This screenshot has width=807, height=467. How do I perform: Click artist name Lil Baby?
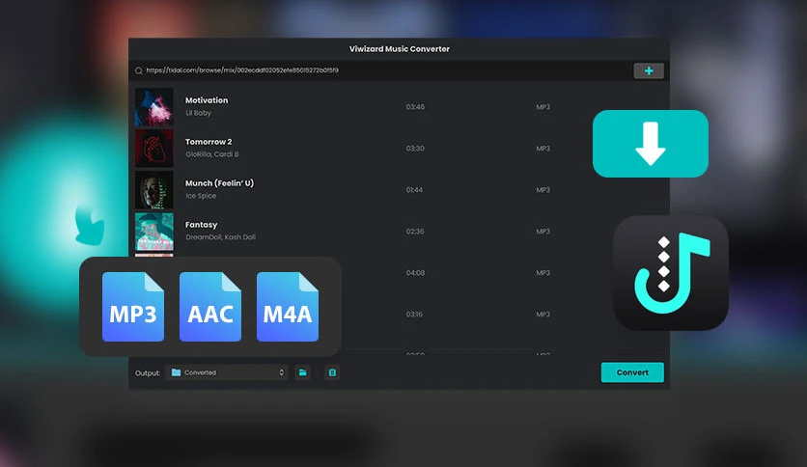pyautogui.click(x=198, y=113)
